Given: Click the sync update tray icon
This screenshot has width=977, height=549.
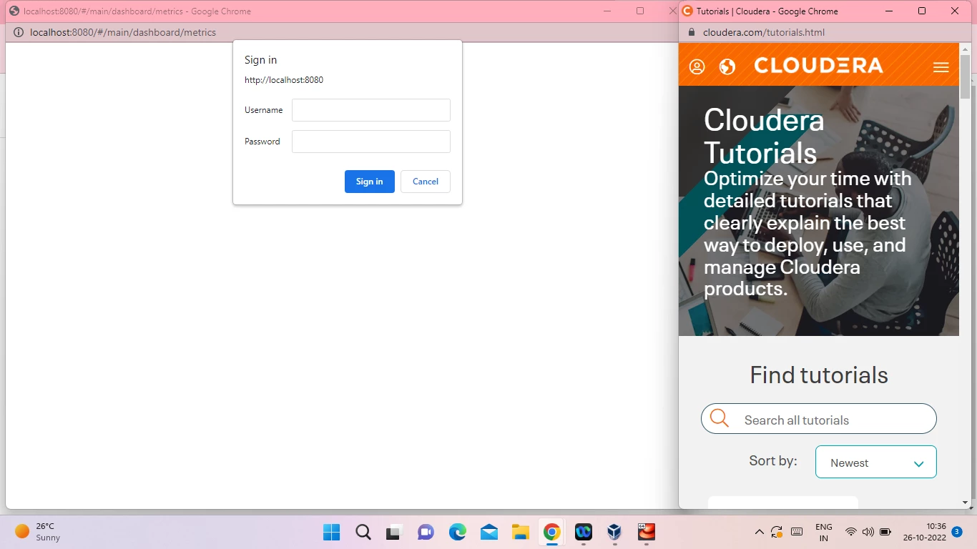Looking at the screenshot, I should coord(777,532).
